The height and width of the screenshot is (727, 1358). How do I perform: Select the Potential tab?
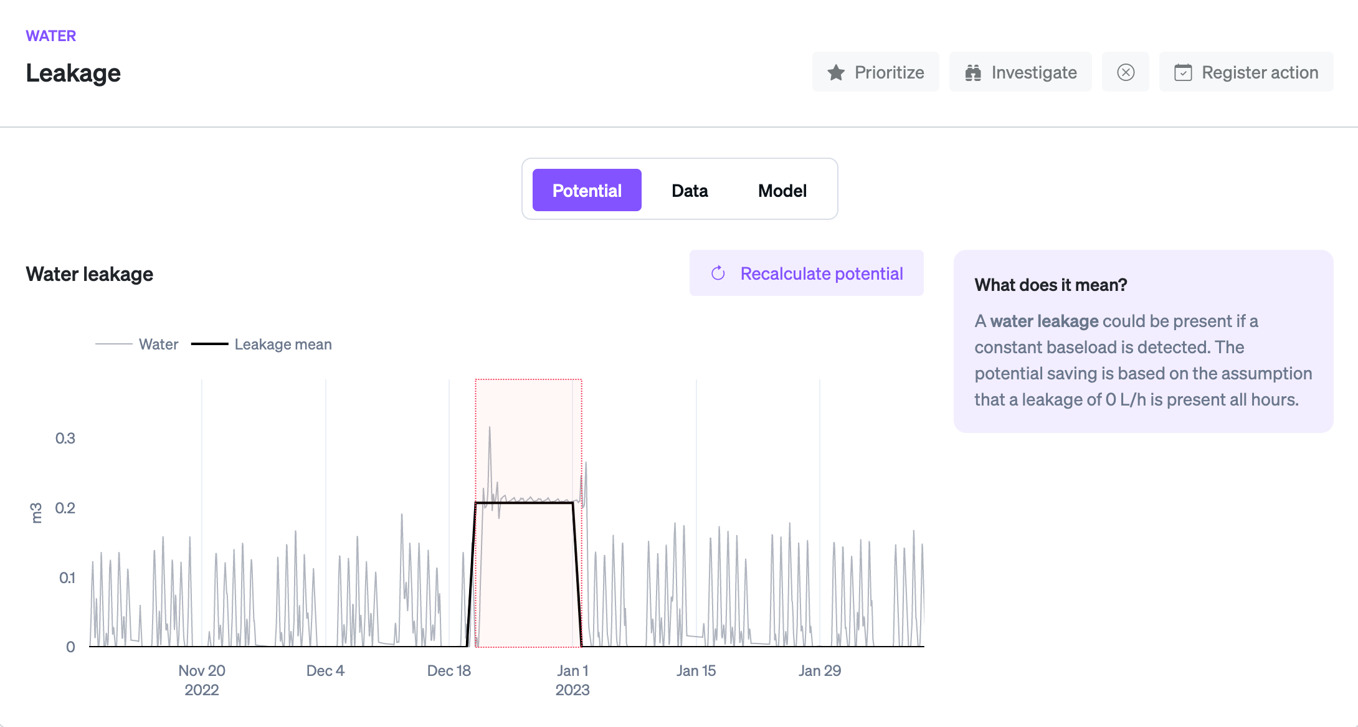(x=586, y=191)
